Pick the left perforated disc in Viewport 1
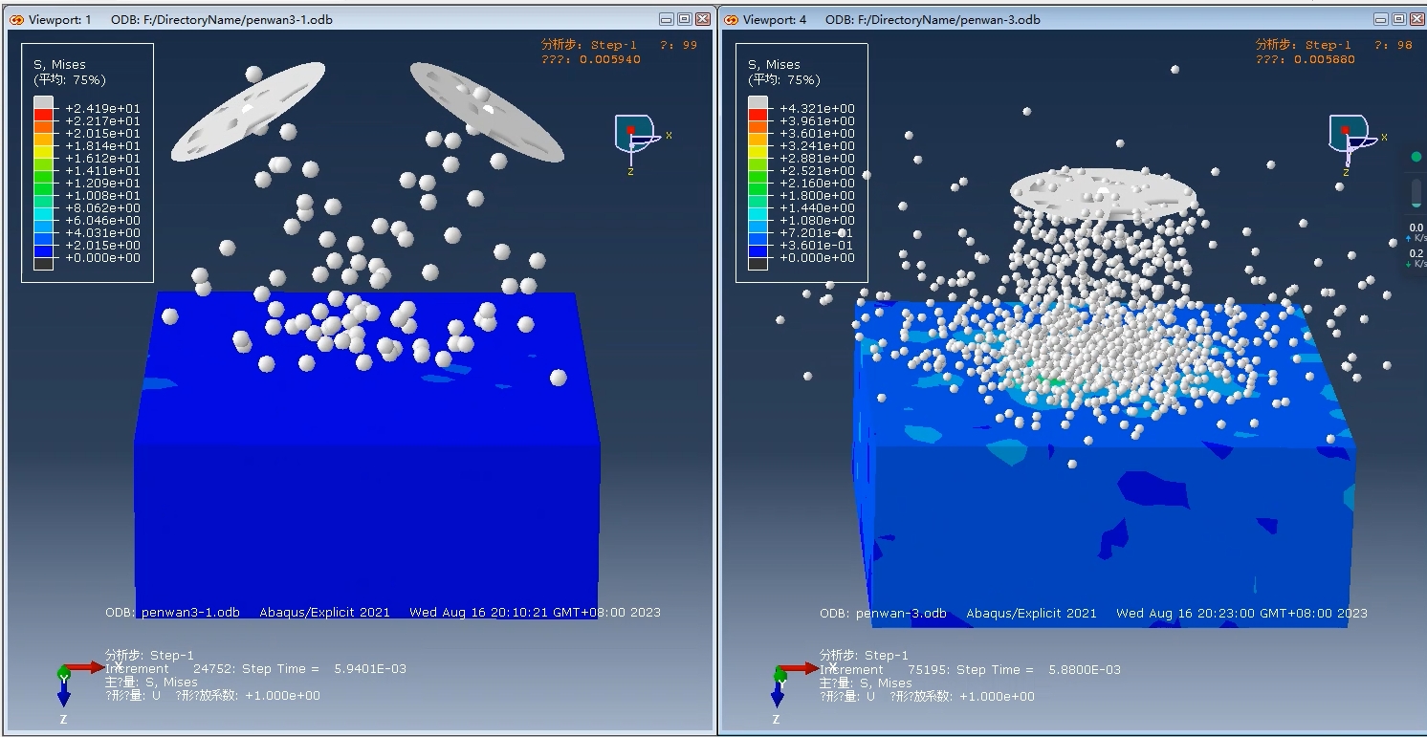Viewport: 1427px width, 737px height. point(249,111)
